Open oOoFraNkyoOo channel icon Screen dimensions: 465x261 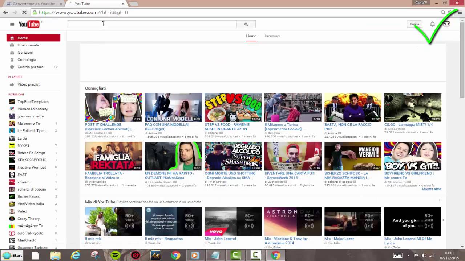coord(12,233)
